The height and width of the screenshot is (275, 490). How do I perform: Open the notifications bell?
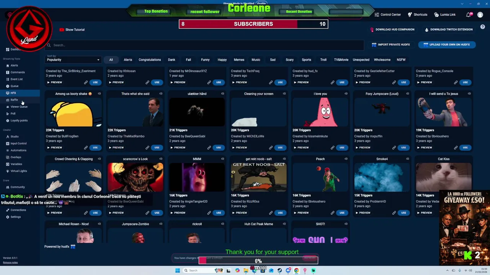pyautogui.click(x=468, y=15)
